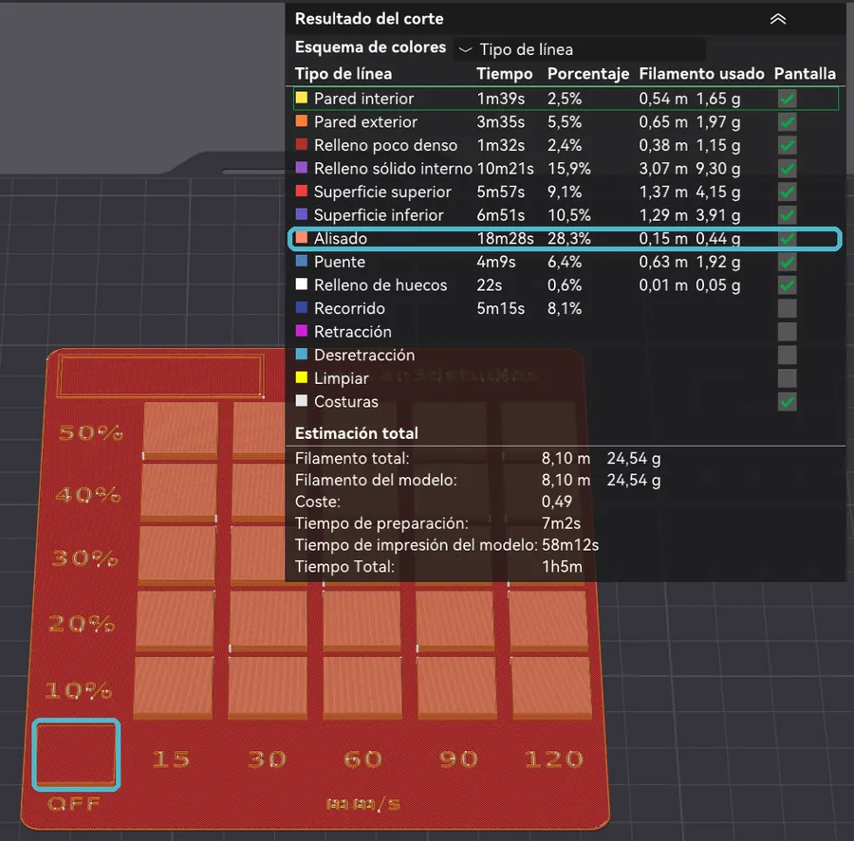The width and height of the screenshot is (854, 841).
Task: Click the Pantalla column header
Action: click(805, 74)
